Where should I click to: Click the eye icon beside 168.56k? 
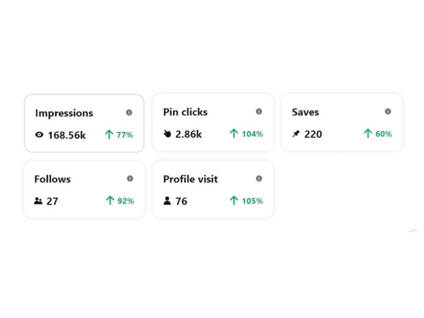[39, 135]
